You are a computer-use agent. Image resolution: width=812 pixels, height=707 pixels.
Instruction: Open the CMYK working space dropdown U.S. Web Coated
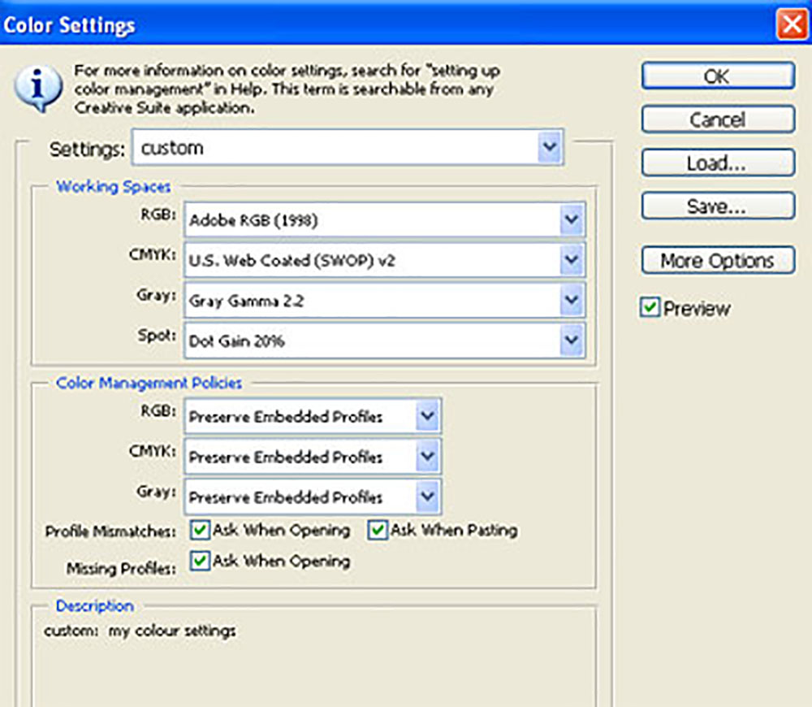point(385,260)
